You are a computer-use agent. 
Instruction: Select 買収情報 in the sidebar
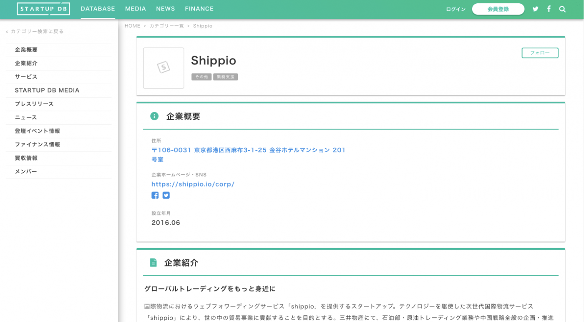pyautogui.click(x=58, y=158)
